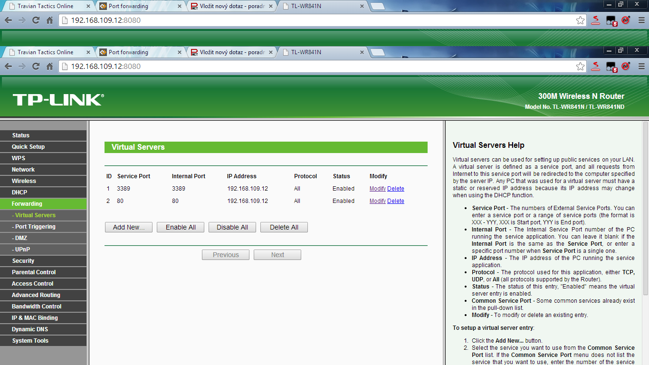The height and width of the screenshot is (365, 649).
Task: Switch to Travian Tactics Online tab in lower strip
Action: click(48, 52)
